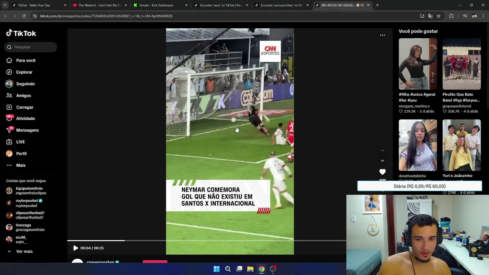The height and width of the screenshot is (275, 489).
Task: Switch to Encontre 'sana' no TikTok tab
Action: [221, 5]
